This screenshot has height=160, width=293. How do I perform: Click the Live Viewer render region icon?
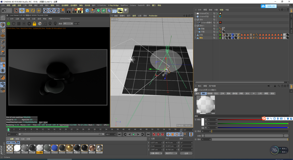45,23
